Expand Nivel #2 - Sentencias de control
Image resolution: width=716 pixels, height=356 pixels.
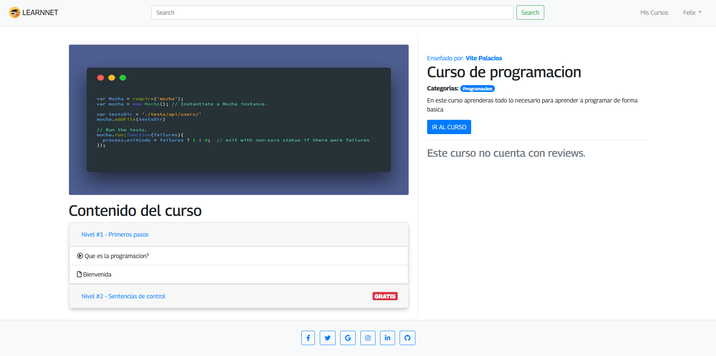tap(123, 296)
